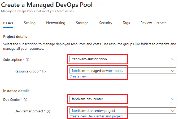The width and height of the screenshot is (179, 119).
Task: Click the fabrikam-dev-center field text
Action: click(88, 99)
